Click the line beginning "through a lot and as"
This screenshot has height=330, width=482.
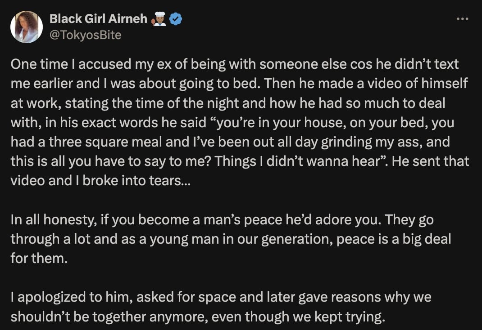(x=230, y=239)
